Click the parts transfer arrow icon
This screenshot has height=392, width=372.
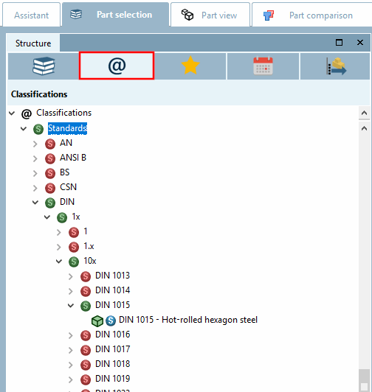click(x=336, y=66)
